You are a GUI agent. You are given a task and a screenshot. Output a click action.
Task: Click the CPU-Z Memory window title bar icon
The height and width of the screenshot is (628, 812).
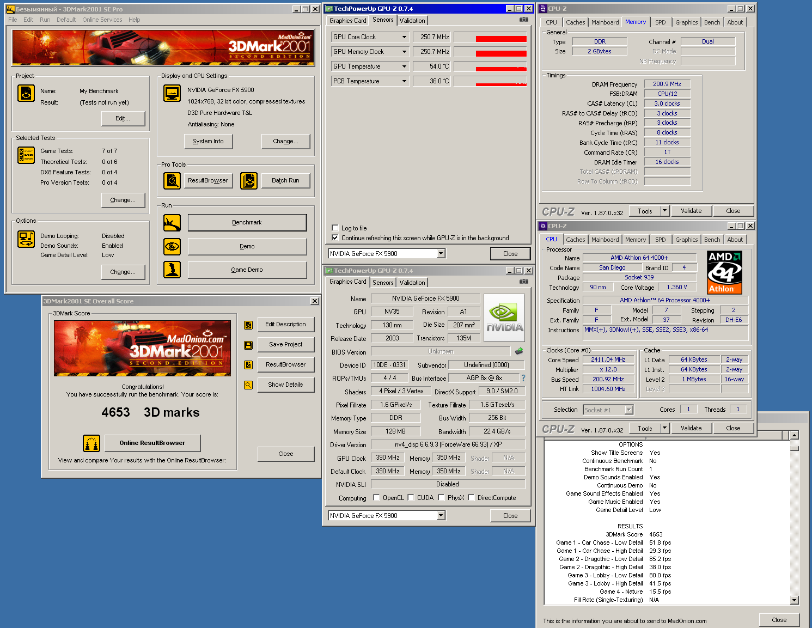(x=543, y=9)
